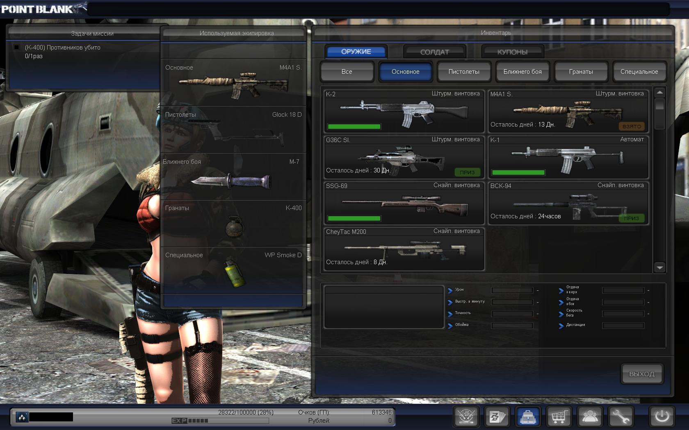The height and width of the screenshot is (430, 689).
Task: Click inventory scrollbar up arrow
Action: [x=659, y=93]
